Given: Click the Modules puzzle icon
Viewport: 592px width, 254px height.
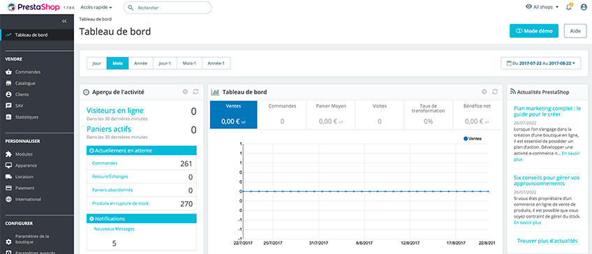Looking at the screenshot, I should [8, 154].
